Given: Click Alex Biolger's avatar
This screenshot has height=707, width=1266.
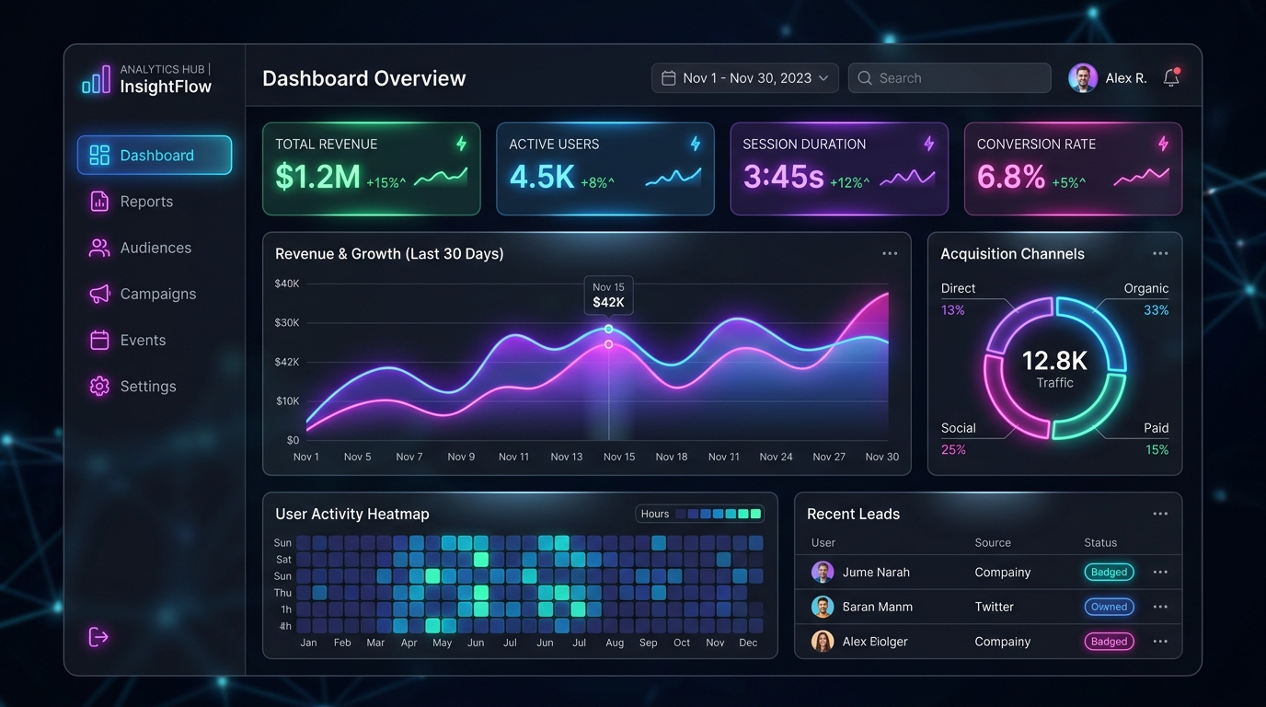Looking at the screenshot, I should (x=823, y=642).
